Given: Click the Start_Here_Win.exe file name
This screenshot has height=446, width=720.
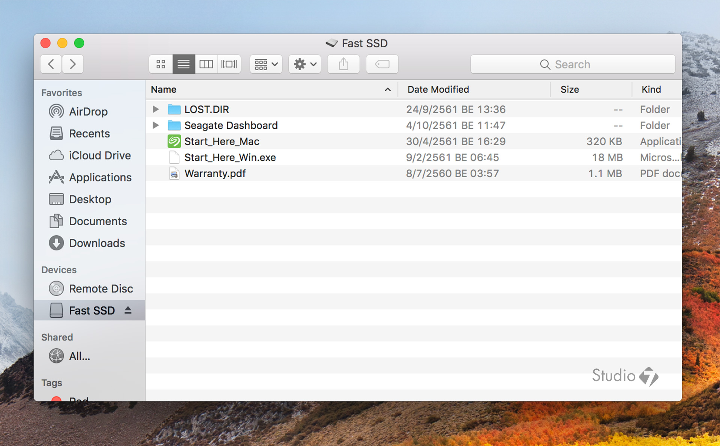Looking at the screenshot, I should (230, 157).
